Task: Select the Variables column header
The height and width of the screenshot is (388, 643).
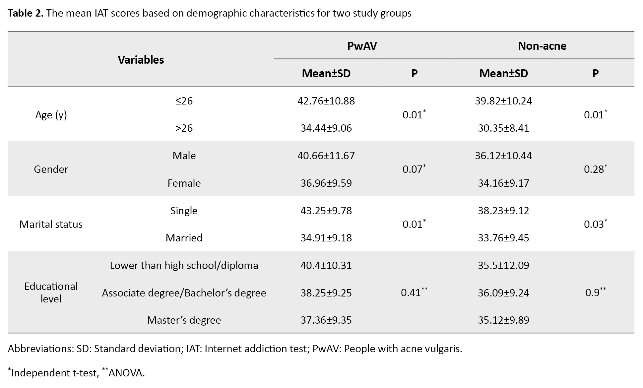Action: coord(141,60)
